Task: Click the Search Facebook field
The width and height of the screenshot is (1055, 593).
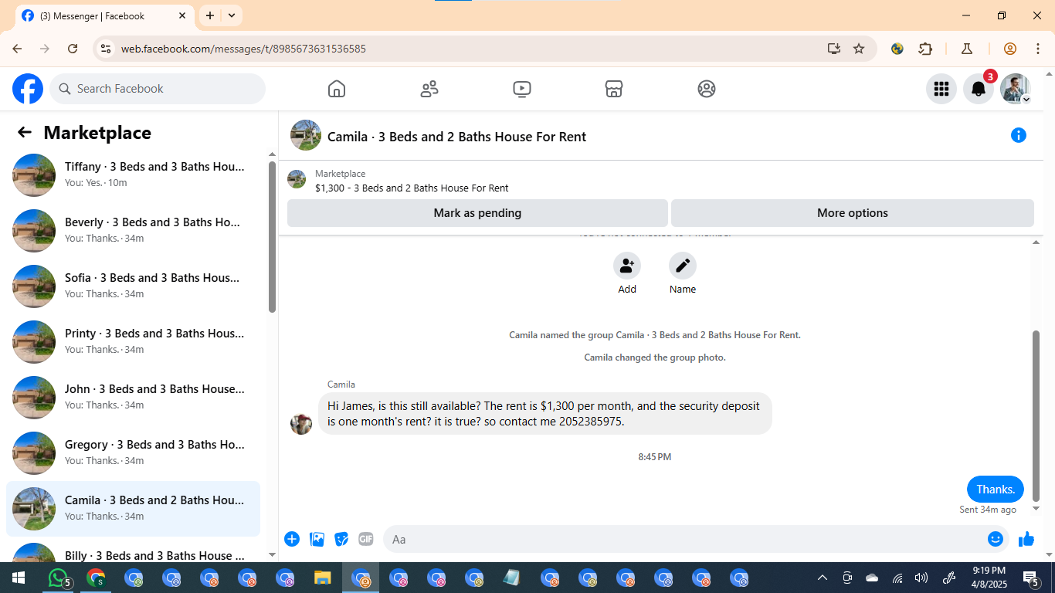Action: pos(158,89)
